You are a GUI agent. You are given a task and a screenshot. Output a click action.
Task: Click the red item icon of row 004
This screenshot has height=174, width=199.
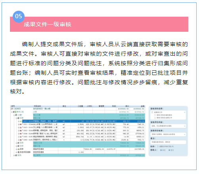click(x=21, y=133)
